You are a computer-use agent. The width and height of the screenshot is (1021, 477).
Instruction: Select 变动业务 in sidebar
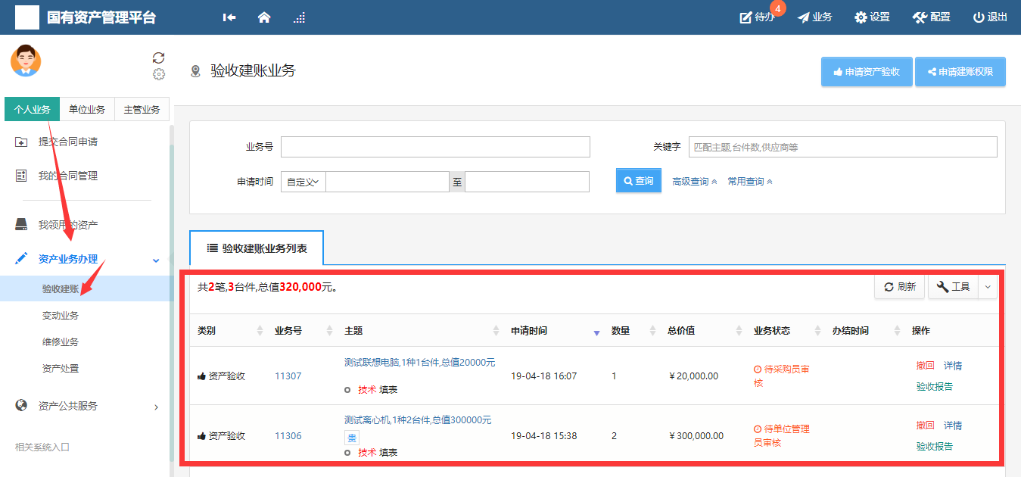(61, 316)
